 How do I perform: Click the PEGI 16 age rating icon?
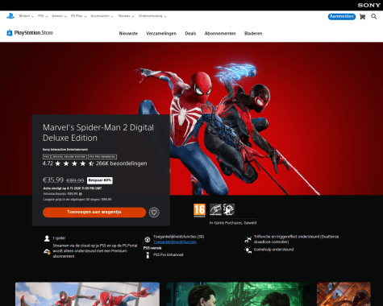199,210
